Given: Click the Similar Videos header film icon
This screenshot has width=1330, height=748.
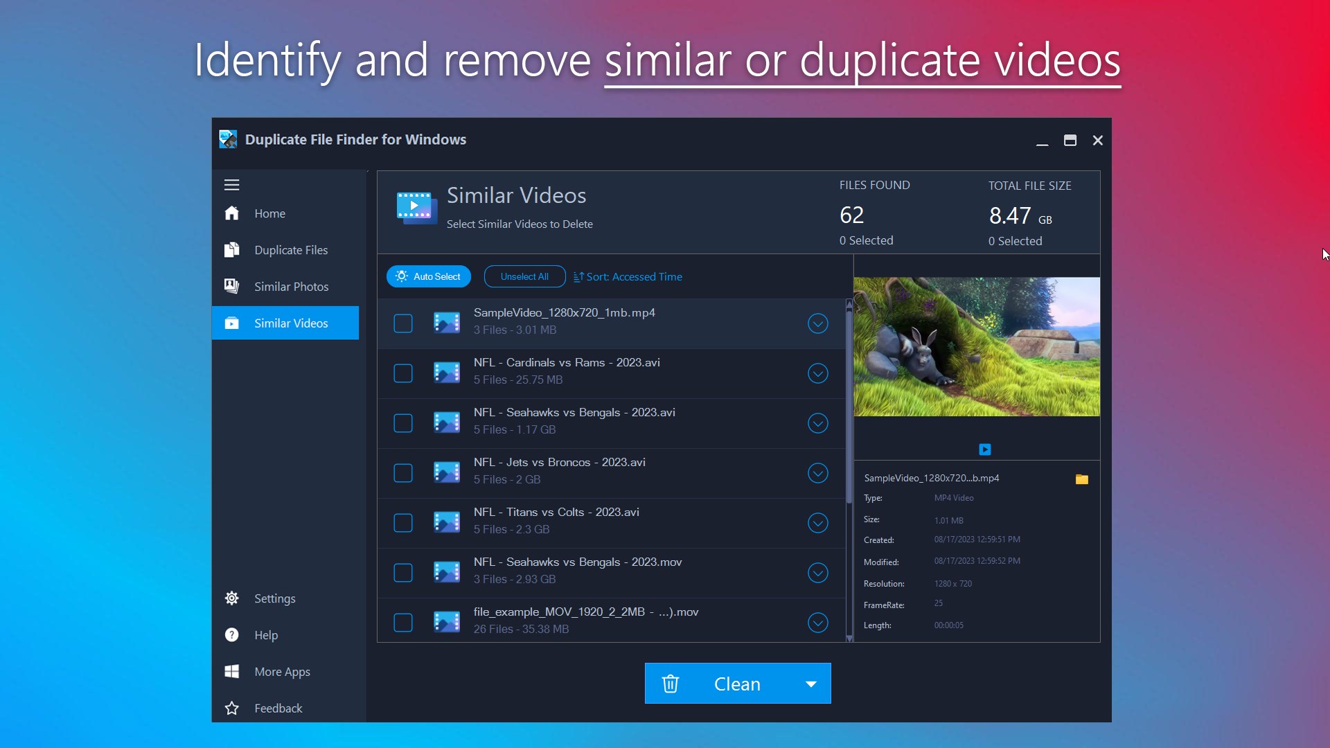Looking at the screenshot, I should click(x=416, y=208).
